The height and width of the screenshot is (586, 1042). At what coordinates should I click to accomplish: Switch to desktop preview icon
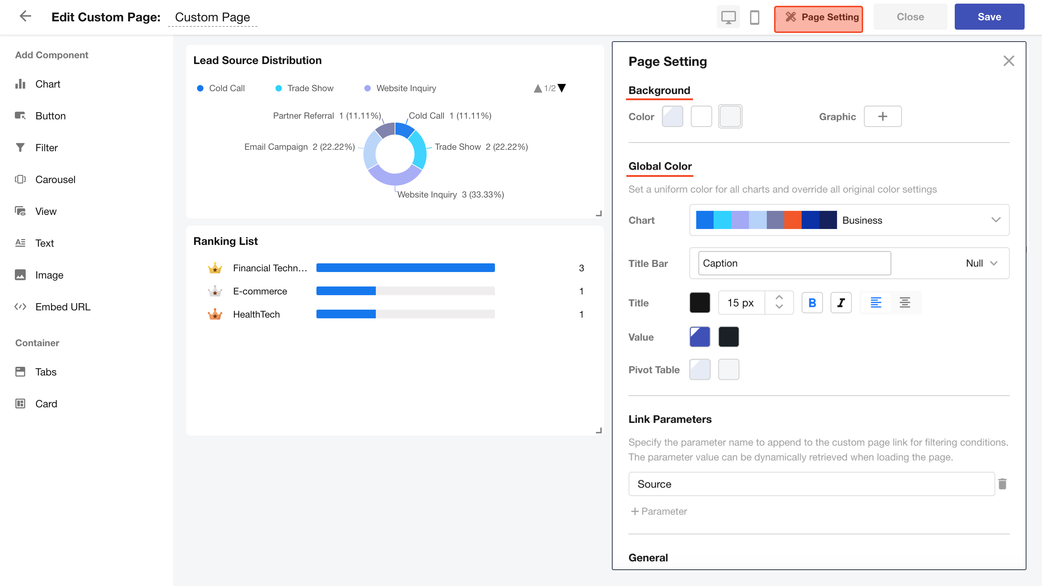[728, 17]
